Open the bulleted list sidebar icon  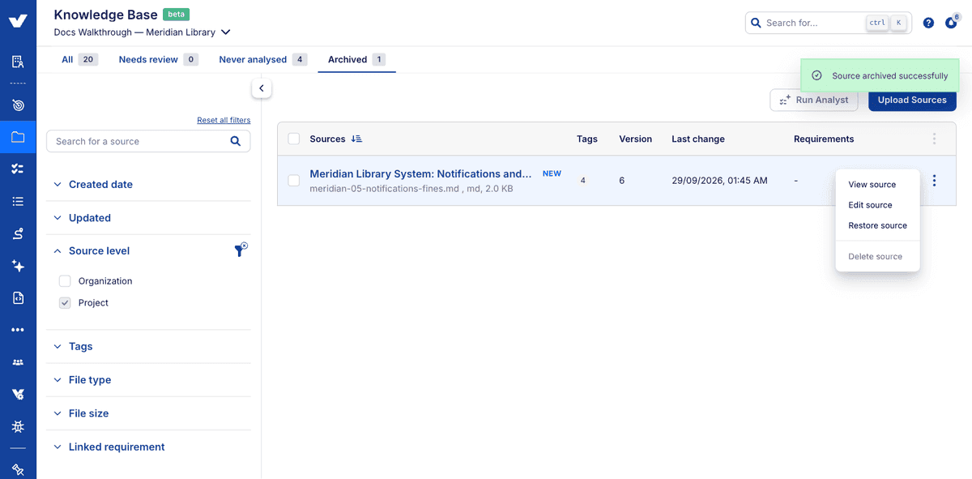(18, 201)
